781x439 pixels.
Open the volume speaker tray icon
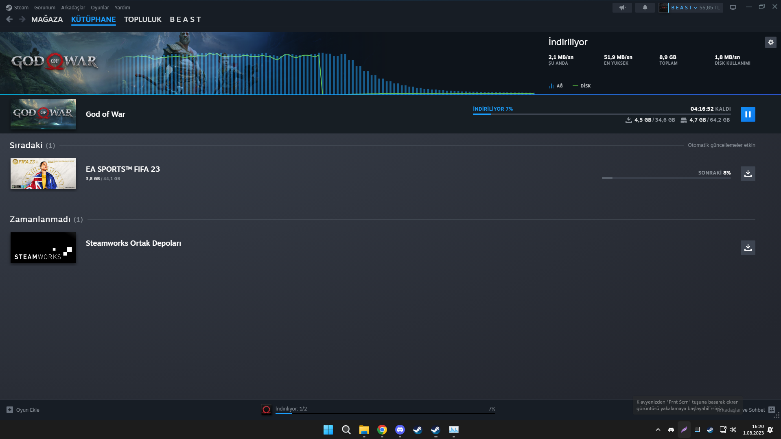733,430
